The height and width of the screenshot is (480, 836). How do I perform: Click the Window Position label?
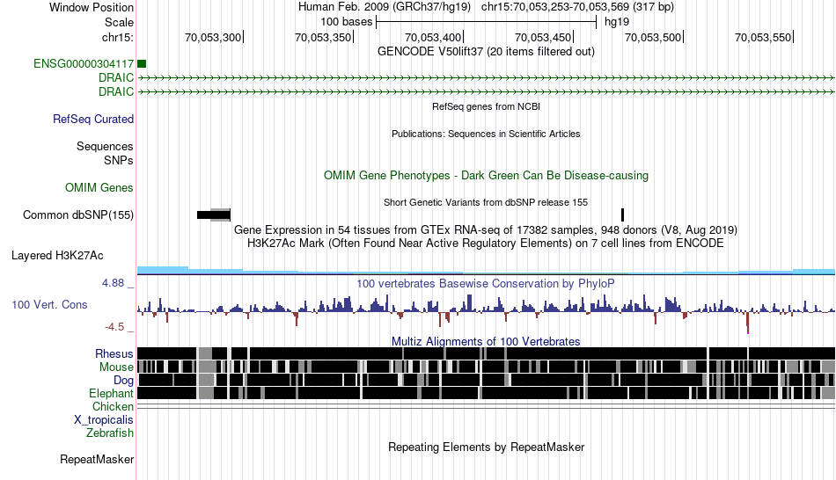(x=92, y=7)
